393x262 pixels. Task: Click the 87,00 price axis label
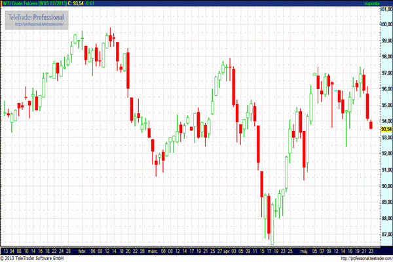click(x=386, y=234)
